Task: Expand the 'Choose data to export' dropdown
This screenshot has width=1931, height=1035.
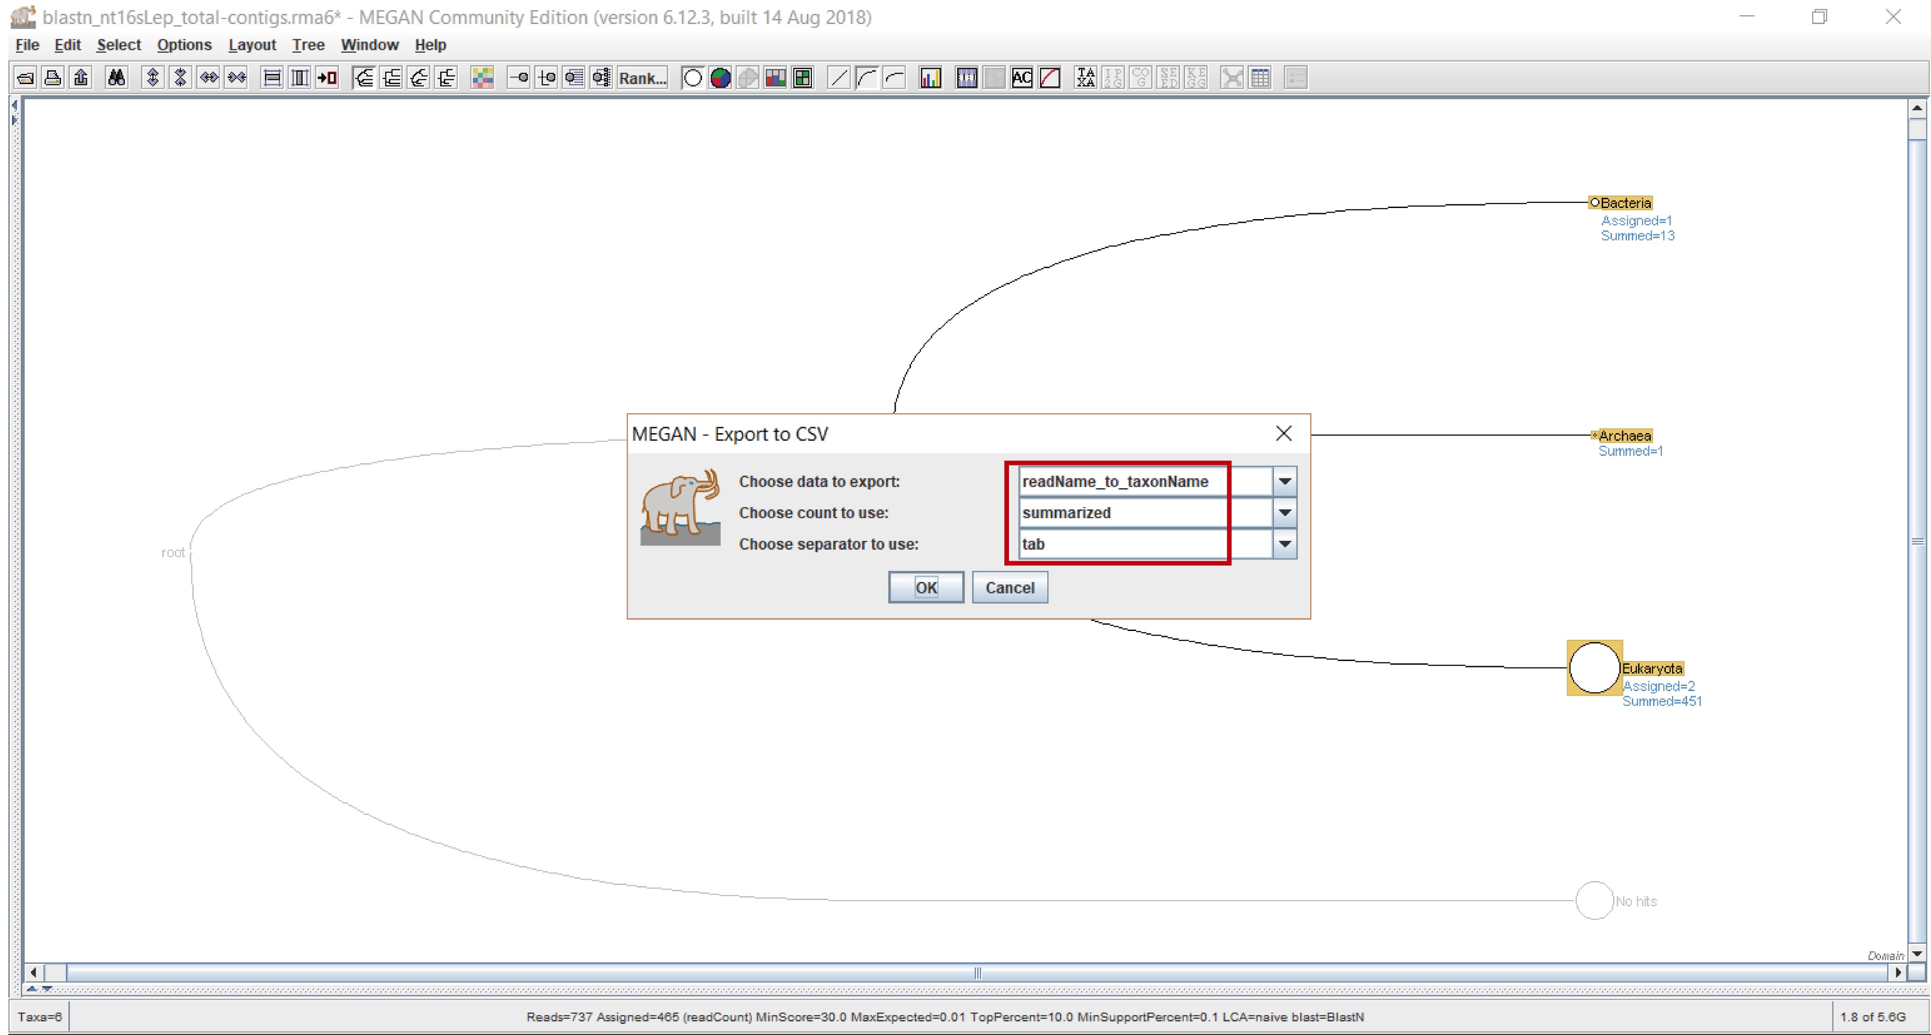Action: pyautogui.click(x=1285, y=481)
